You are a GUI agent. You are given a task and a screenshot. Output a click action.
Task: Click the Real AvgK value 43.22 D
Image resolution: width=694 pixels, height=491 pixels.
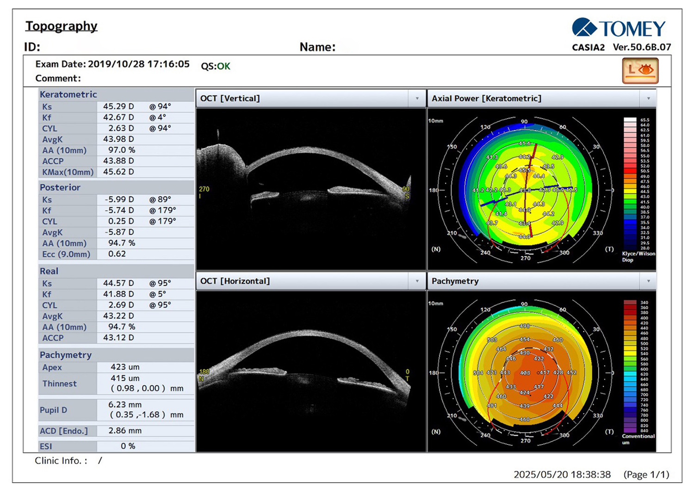coord(118,316)
